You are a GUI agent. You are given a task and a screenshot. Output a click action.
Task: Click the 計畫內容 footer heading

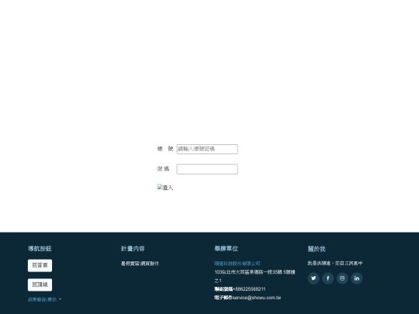pyautogui.click(x=133, y=249)
